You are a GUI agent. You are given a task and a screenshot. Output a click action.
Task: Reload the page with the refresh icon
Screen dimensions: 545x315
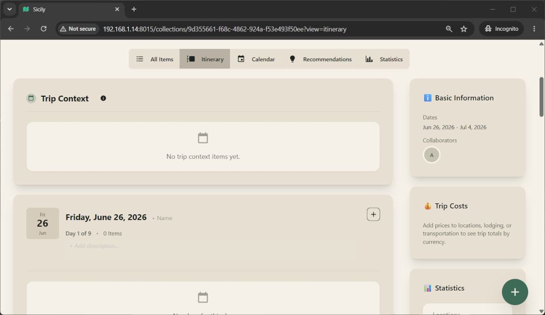pos(44,29)
